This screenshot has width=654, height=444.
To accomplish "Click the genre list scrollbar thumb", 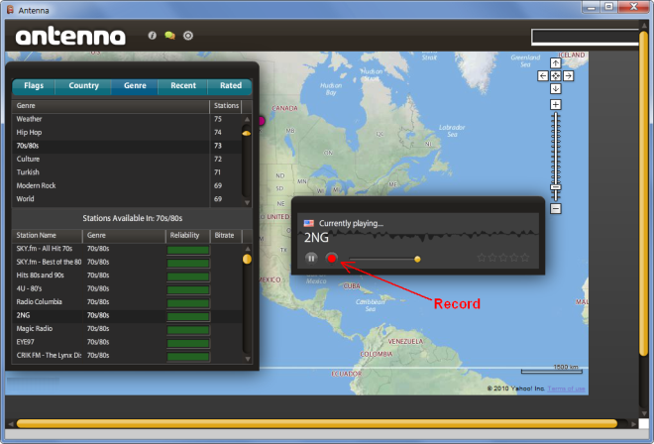I will point(247,133).
